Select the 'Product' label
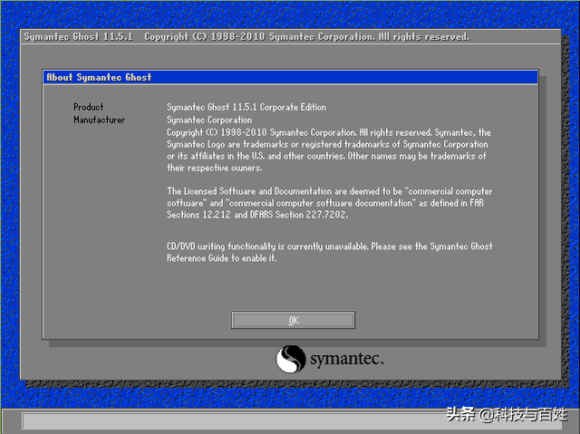Screen dimensions: 580x434 89,107
